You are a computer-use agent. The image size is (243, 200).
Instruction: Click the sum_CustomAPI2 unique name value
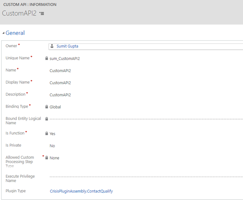point(65,59)
